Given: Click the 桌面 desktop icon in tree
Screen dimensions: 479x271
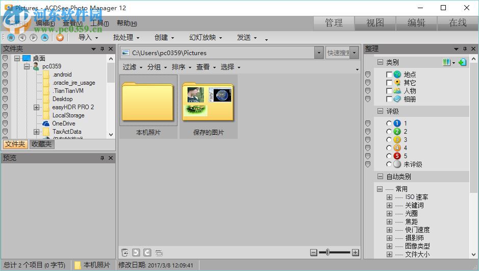Looking at the screenshot, I should click(x=27, y=58).
